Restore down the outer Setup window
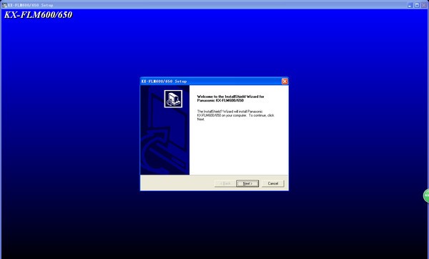This screenshot has width=429, height=259. [x=417, y=5]
